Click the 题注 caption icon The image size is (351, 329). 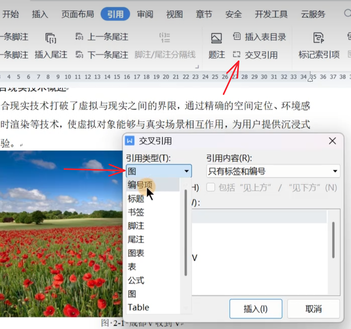pyautogui.click(x=216, y=38)
